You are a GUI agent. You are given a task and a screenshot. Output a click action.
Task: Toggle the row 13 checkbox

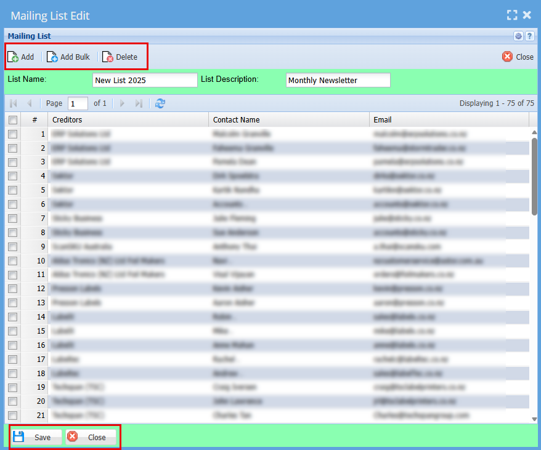(13, 303)
